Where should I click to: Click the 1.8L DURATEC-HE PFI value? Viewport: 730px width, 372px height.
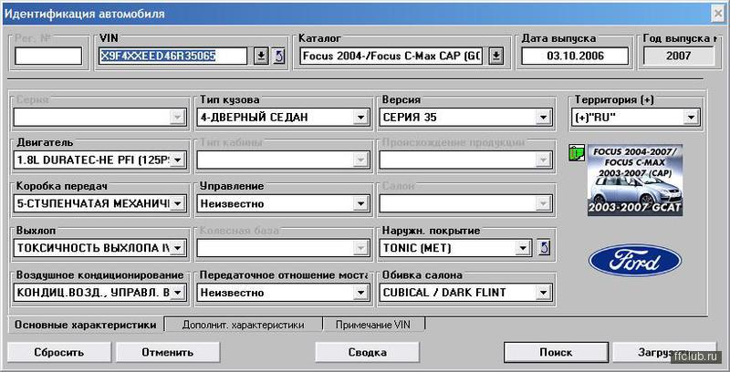[94, 160]
